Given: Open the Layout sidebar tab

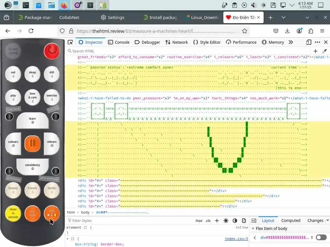Looking at the screenshot, I should tap(268, 221).
